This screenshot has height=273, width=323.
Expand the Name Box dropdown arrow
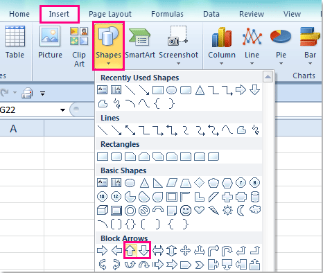(x=62, y=110)
